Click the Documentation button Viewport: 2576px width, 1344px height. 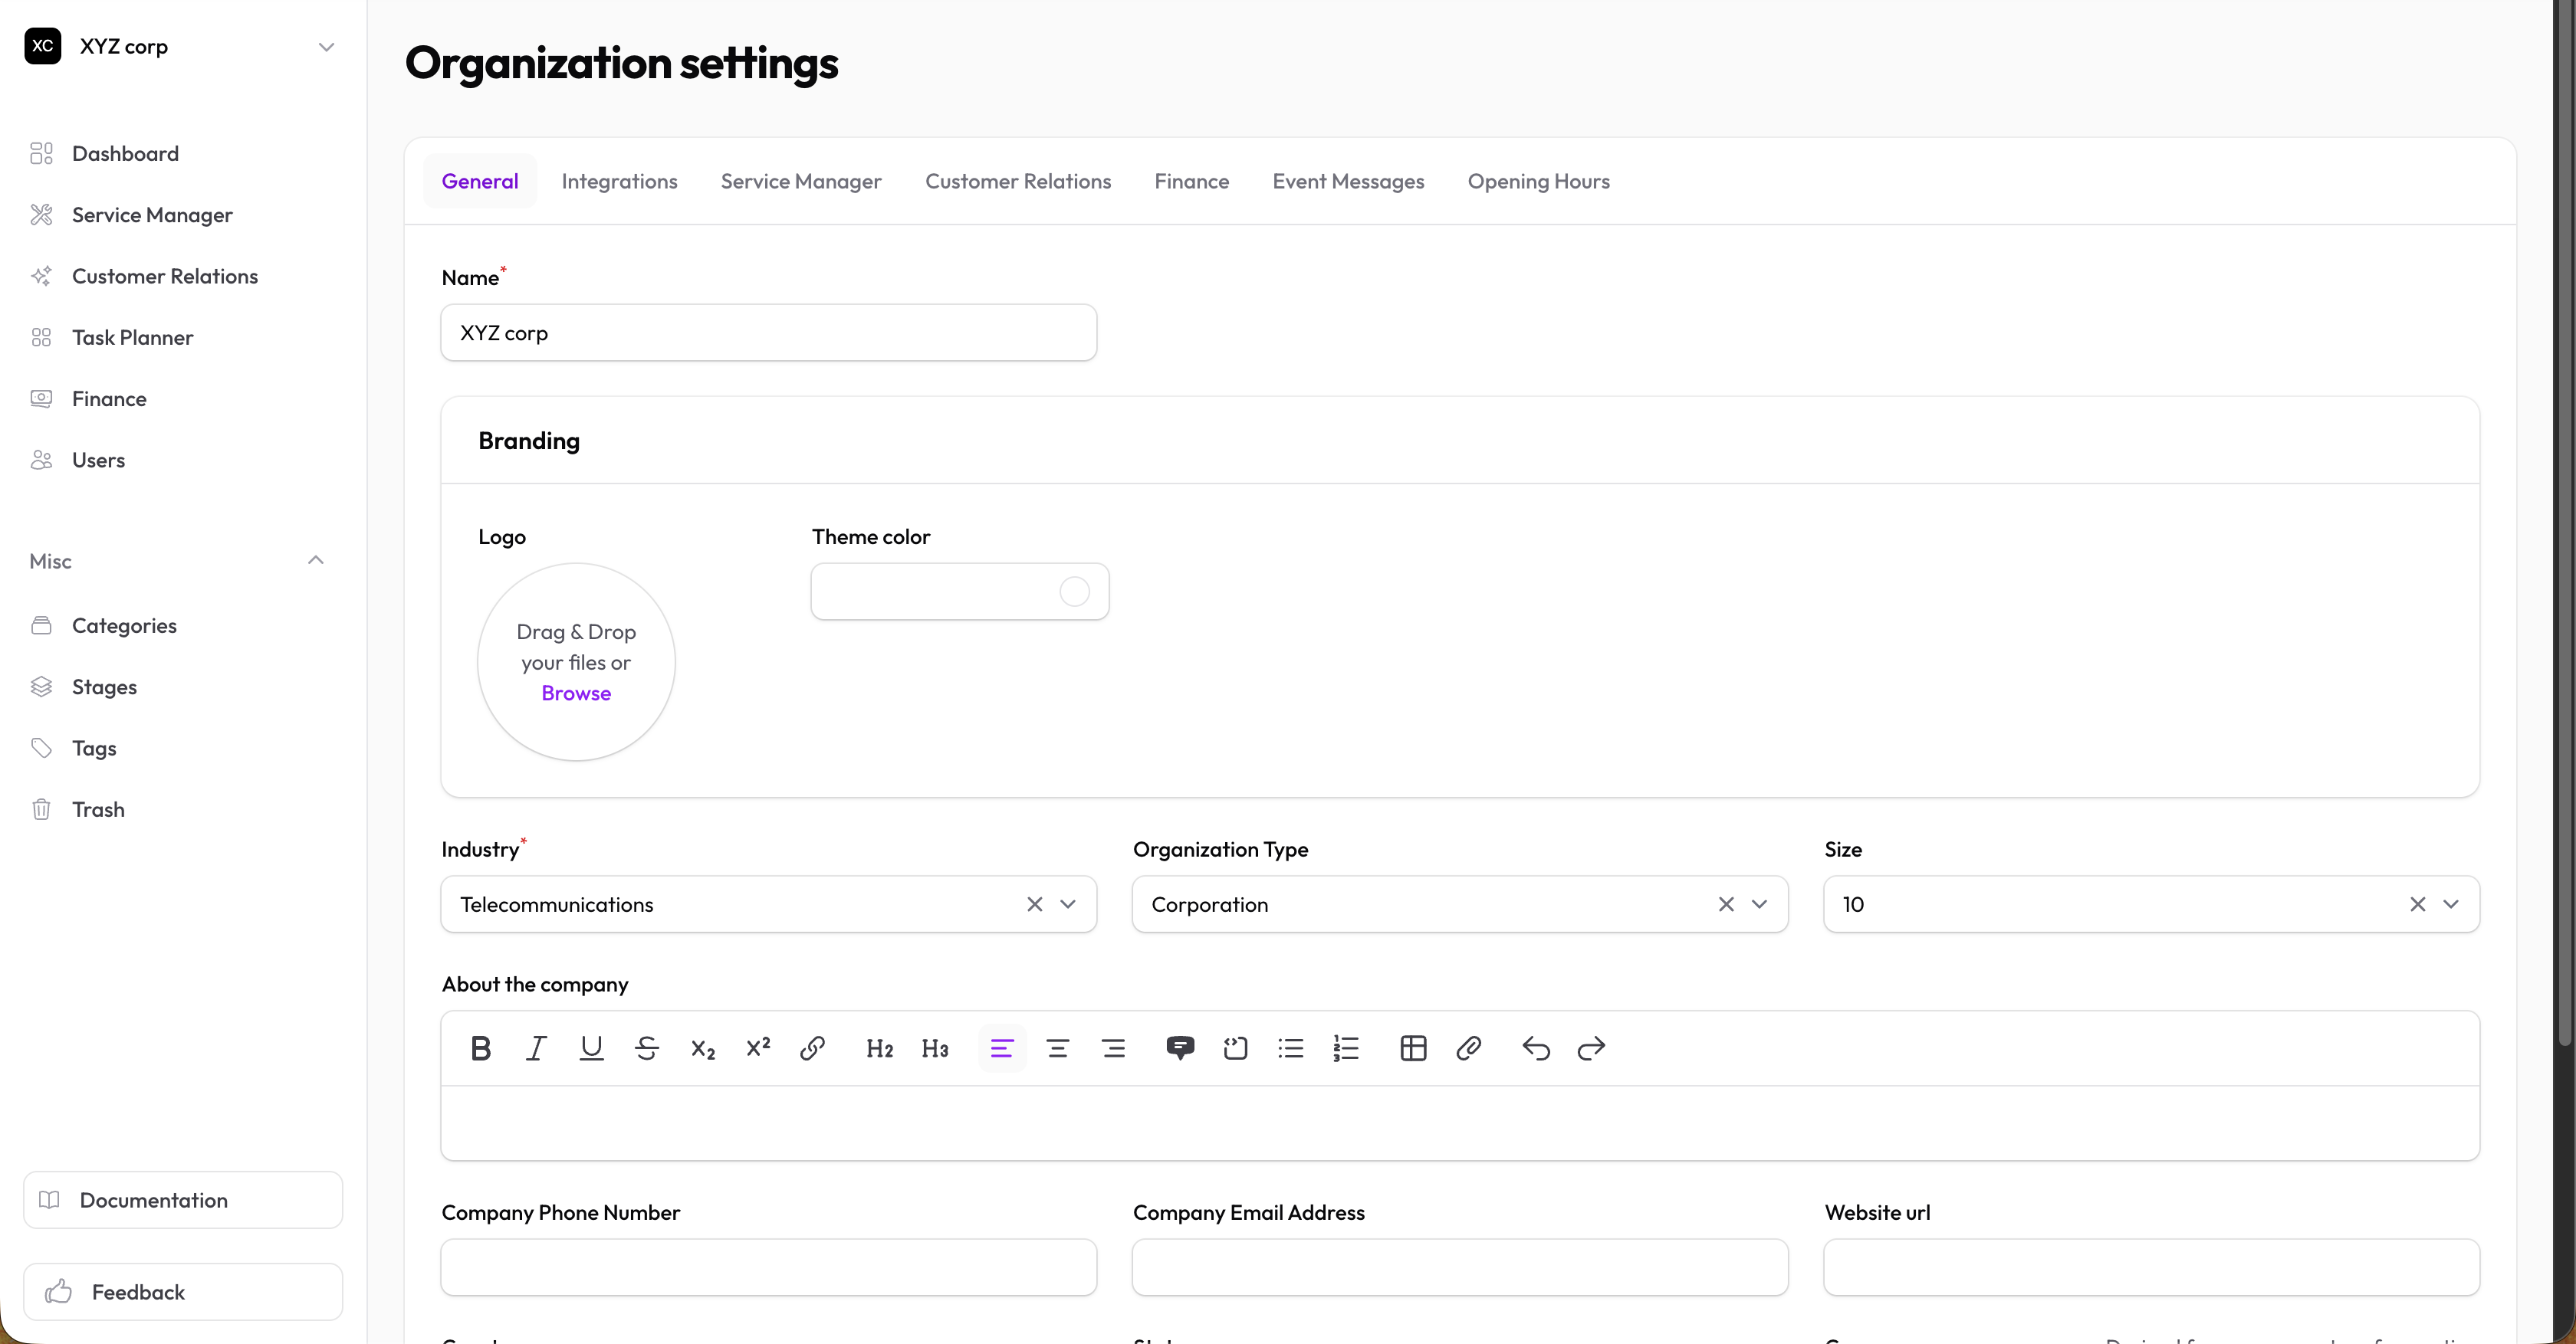tap(183, 1200)
